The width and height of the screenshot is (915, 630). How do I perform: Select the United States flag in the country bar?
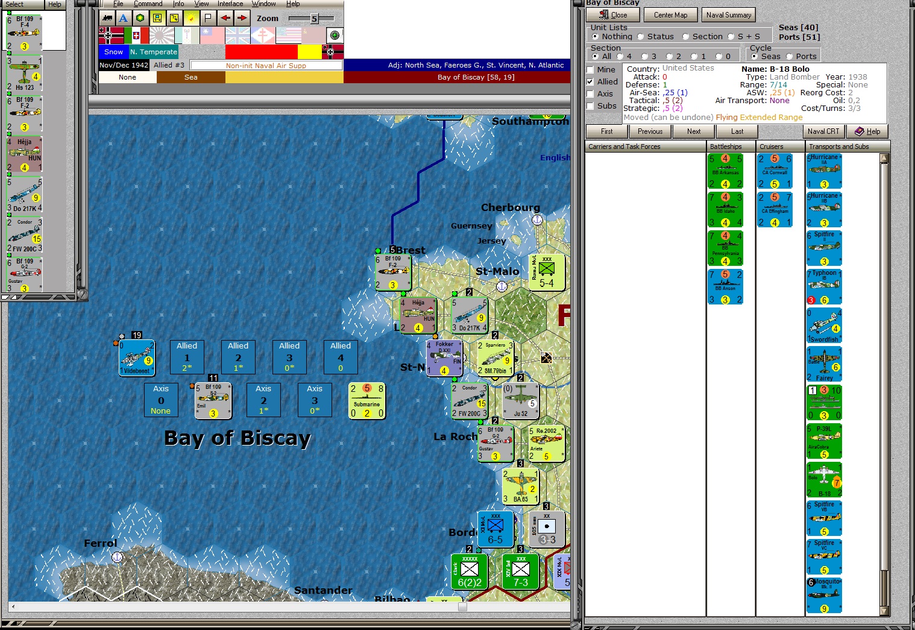point(288,36)
